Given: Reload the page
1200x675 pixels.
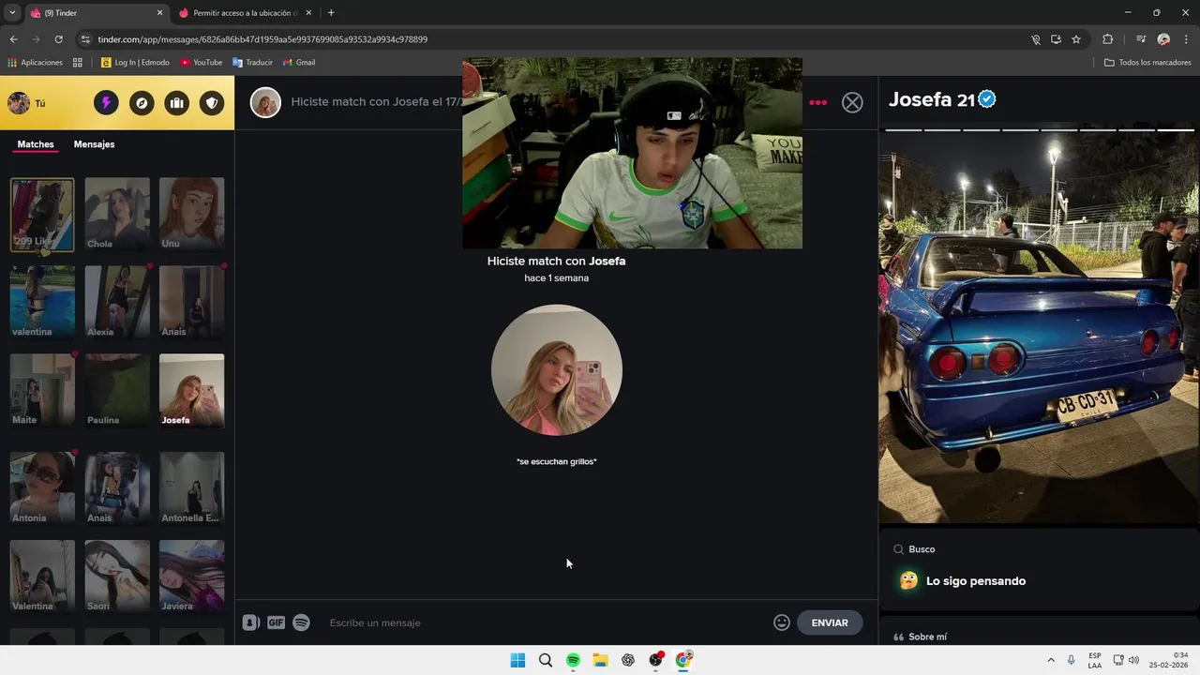Looking at the screenshot, I should coord(58,39).
